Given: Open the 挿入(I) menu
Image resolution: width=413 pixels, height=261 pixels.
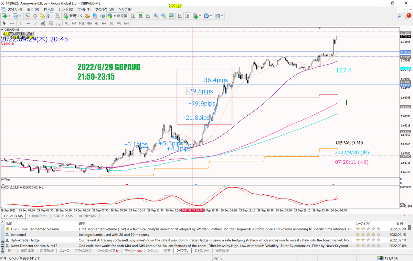Looking at the screenshot, I should click(49, 9).
